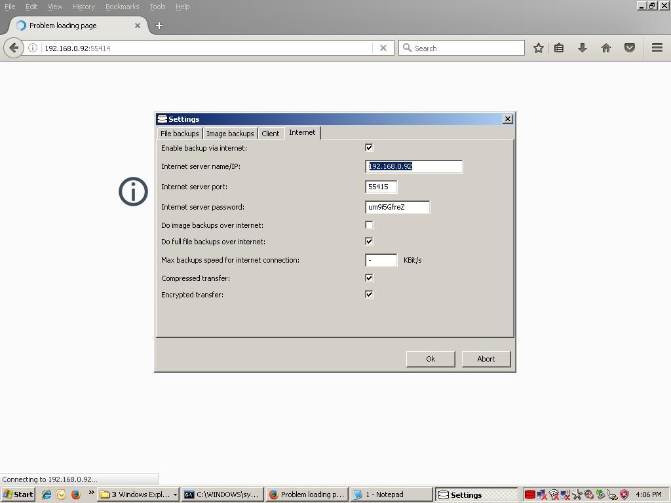This screenshot has height=503, width=671.
Task: Open the search engine dropdown
Action: 407,47
